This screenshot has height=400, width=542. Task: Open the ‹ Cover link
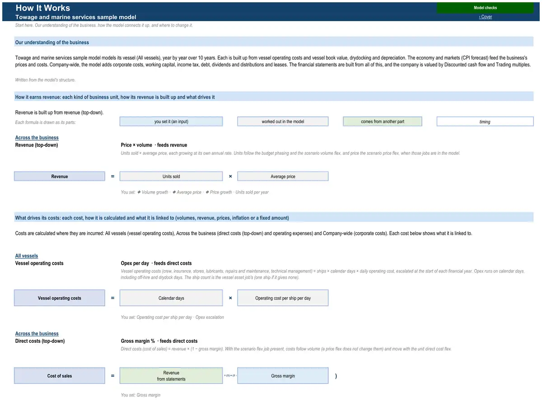coord(486,17)
